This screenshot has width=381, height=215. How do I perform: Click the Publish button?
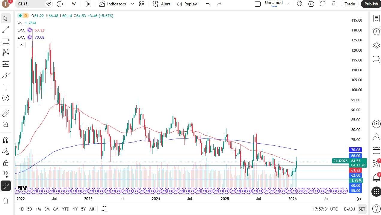(371, 4)
